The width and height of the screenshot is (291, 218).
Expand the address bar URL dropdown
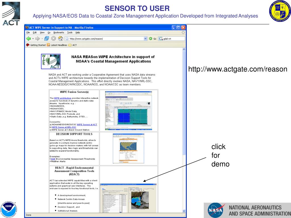tap(145, 39)
